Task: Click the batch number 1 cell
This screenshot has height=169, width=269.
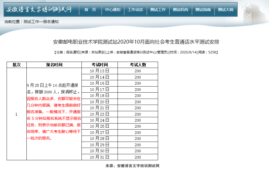Action: click(17, 114)
